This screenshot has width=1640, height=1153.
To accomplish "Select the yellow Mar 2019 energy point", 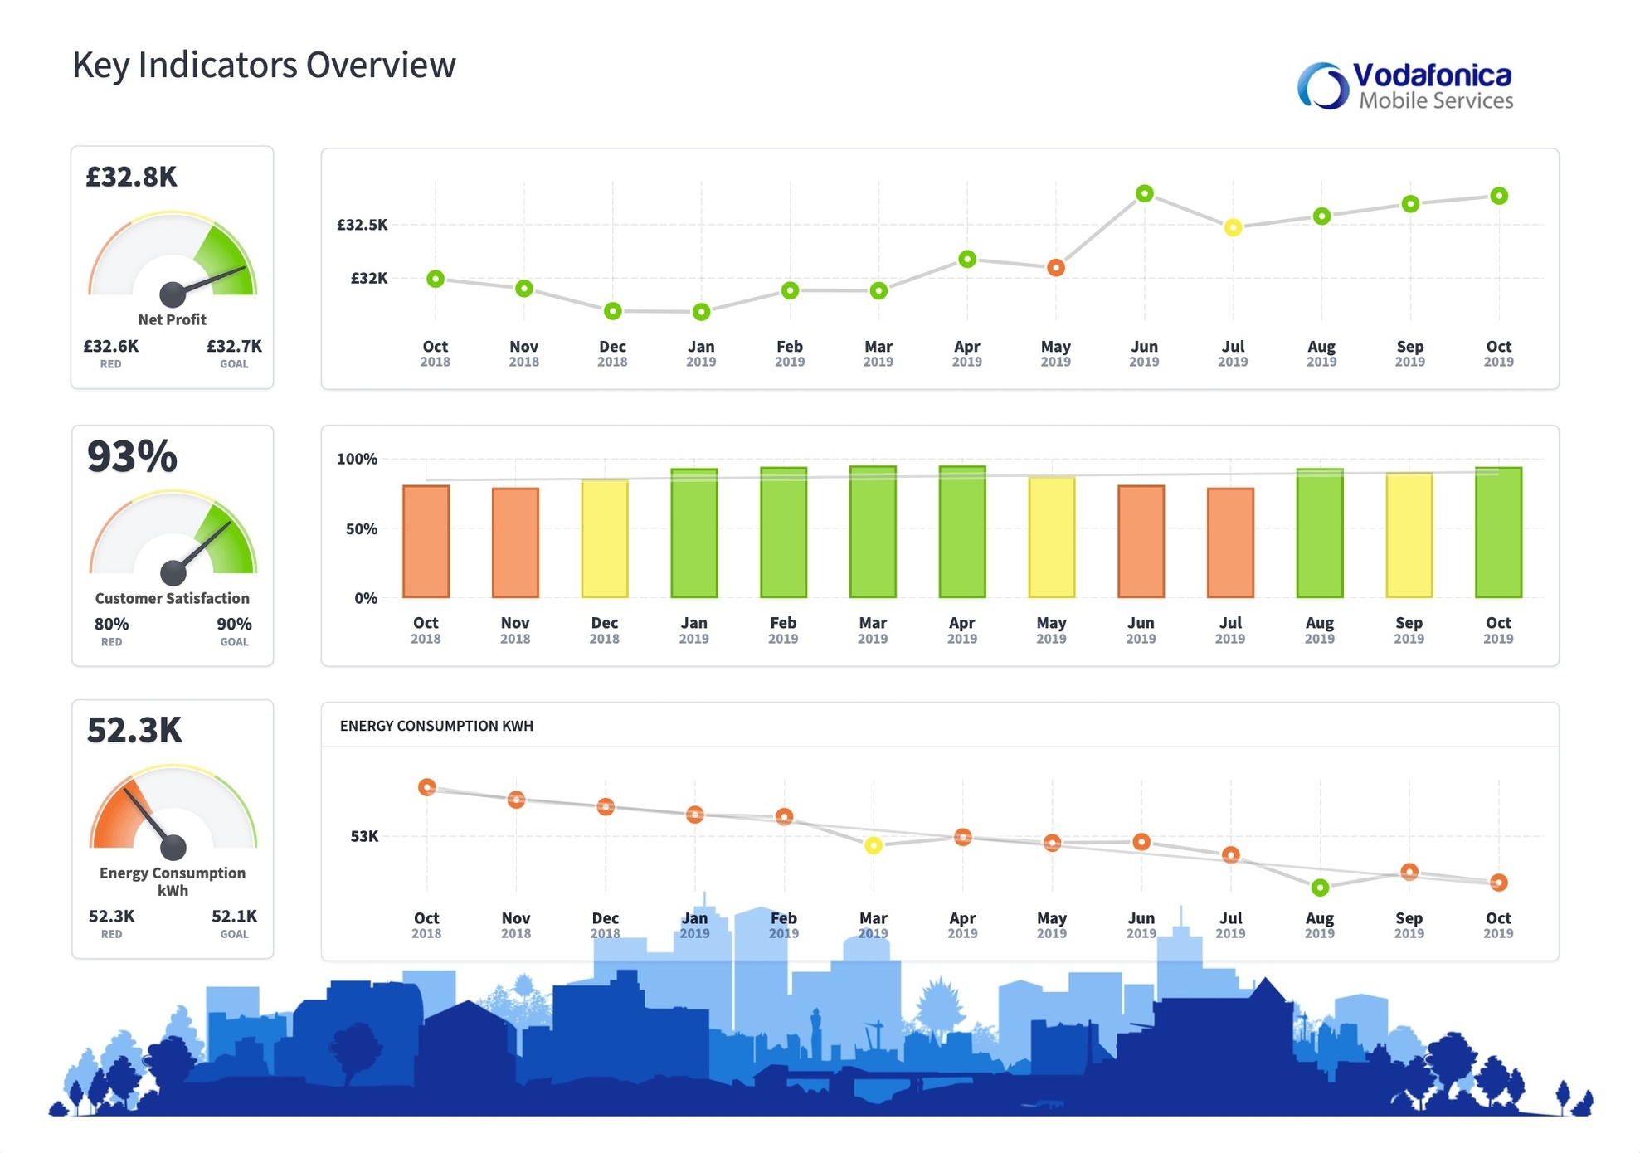I will pos(874,845).
